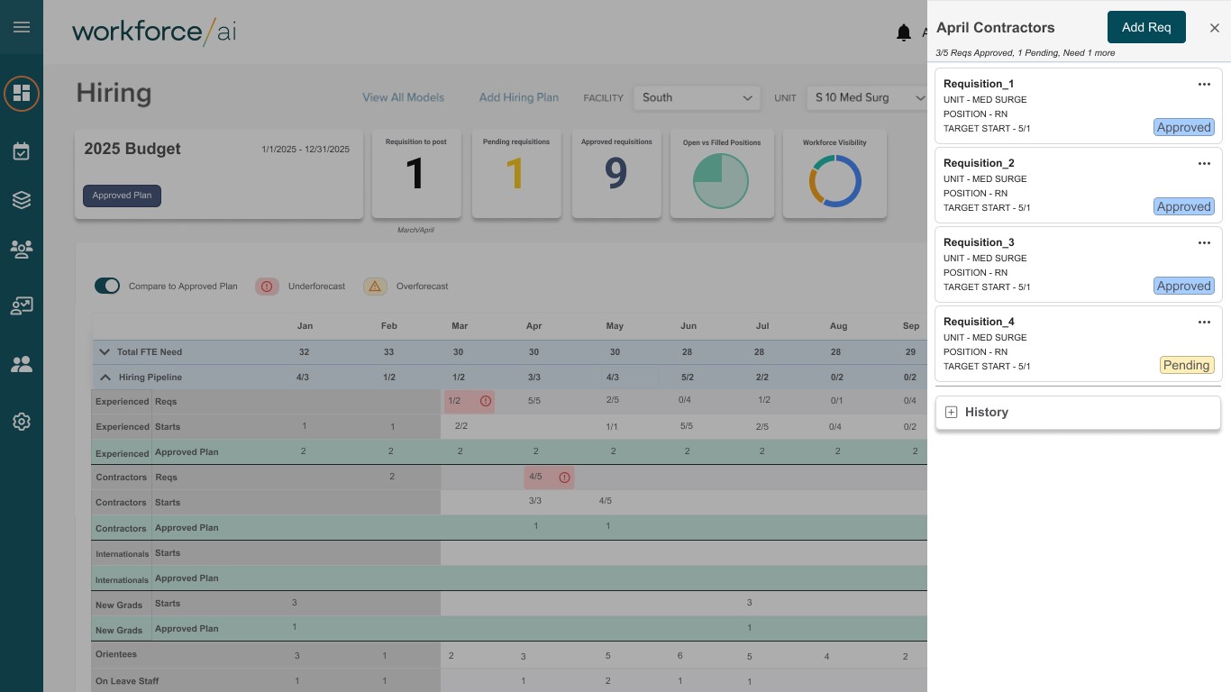Open more options for Requisition_2
This screenshot has width=1231, height=692.
coord(1204,163)
